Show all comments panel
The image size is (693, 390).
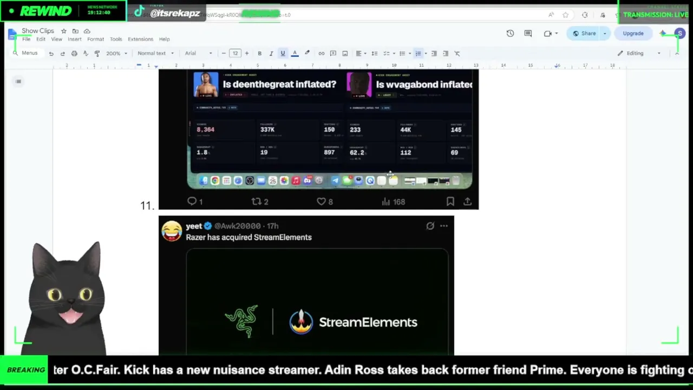pos(528,34)
